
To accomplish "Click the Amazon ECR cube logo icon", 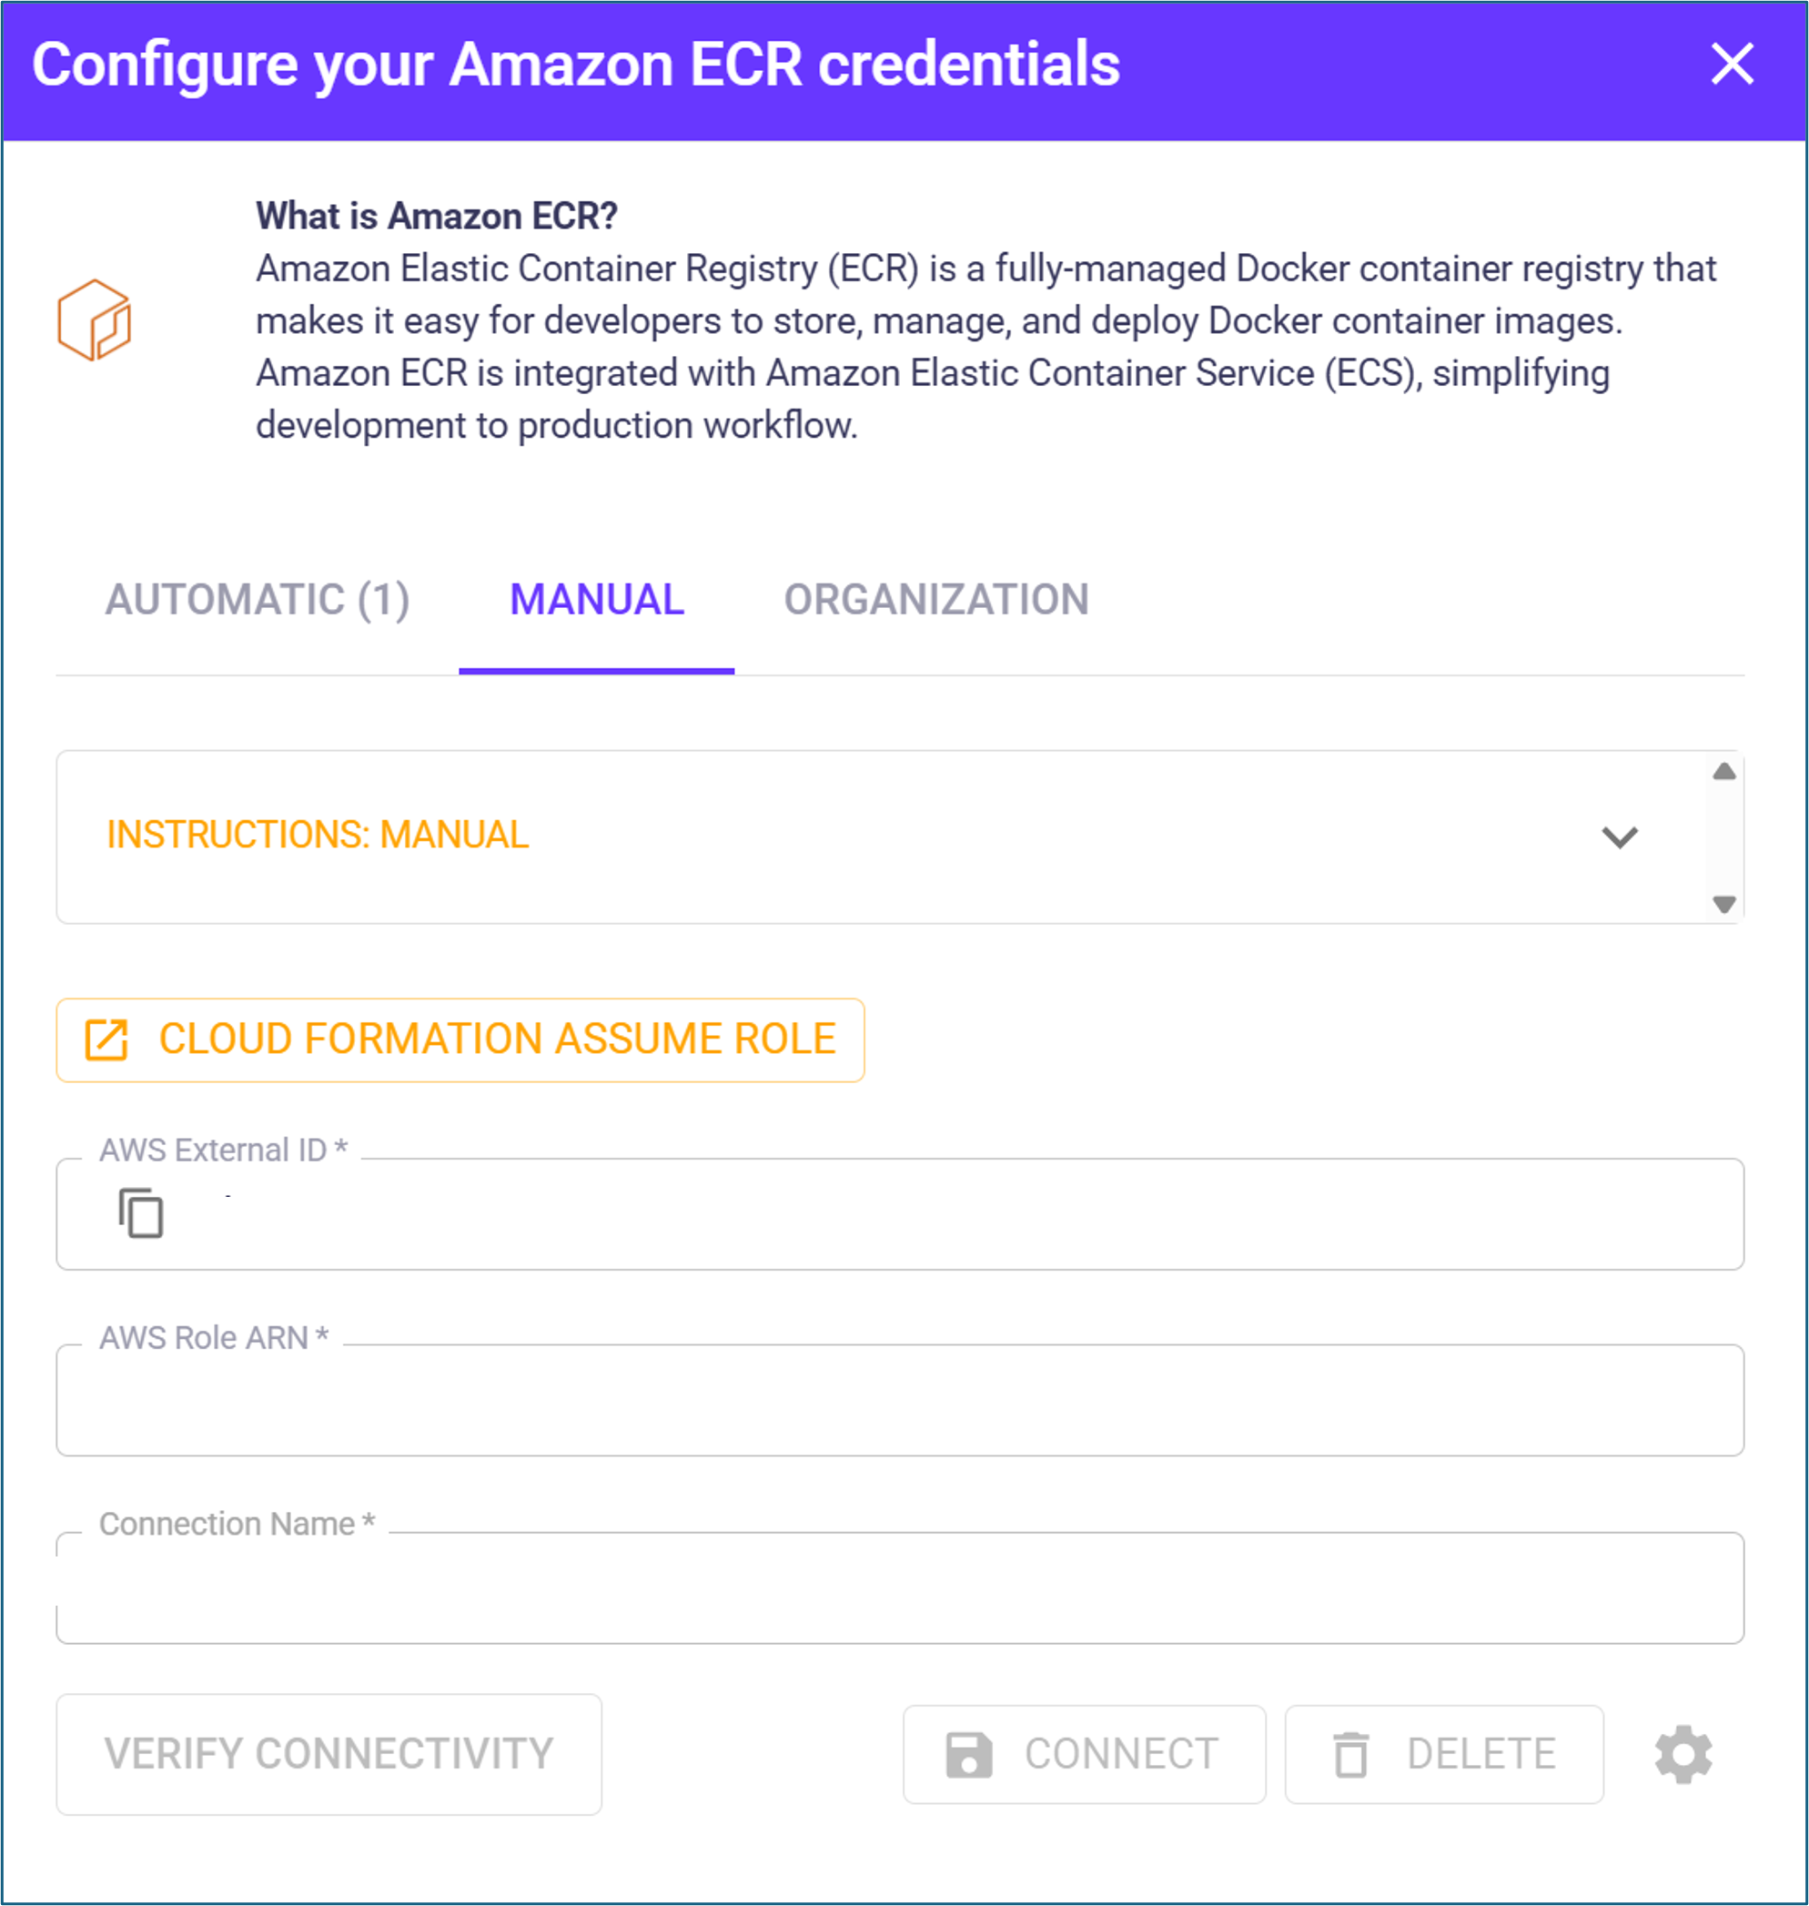I will point(95,320).
